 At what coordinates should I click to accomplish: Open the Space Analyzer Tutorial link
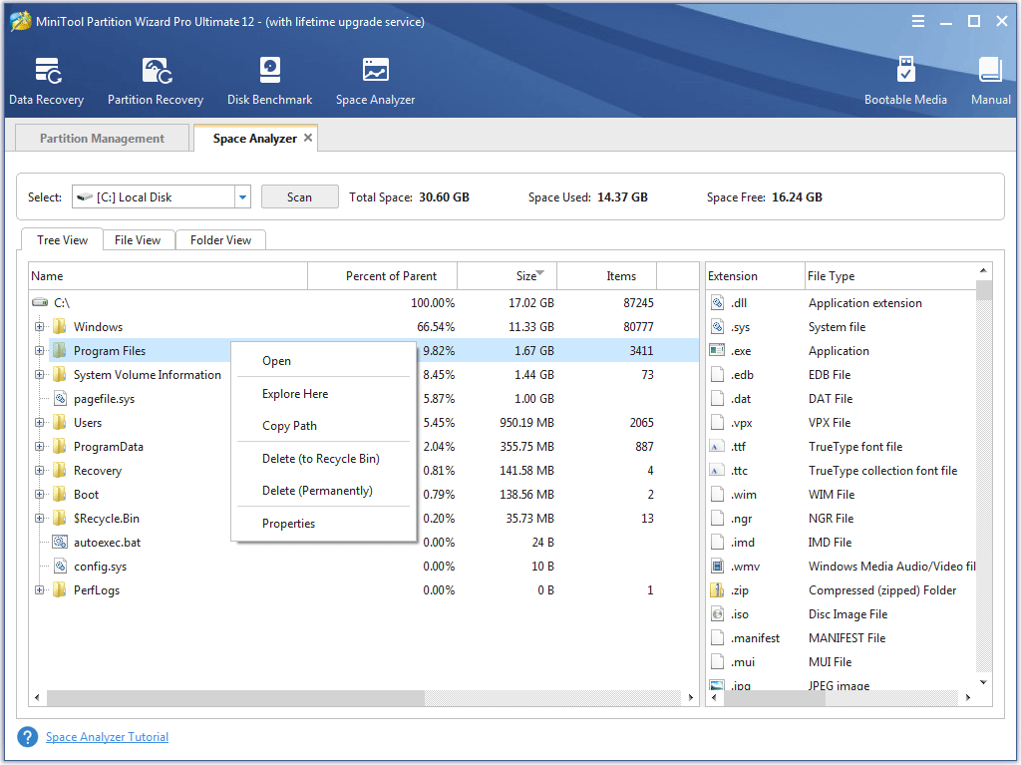coord(107,736)
